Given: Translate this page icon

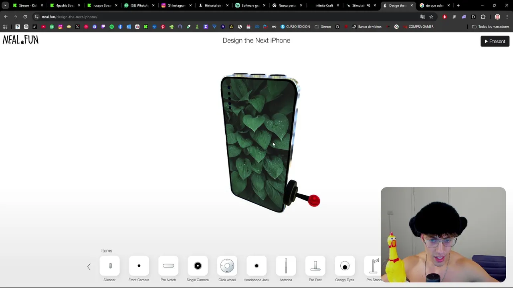Looking at the screenshot, I should coord(422,17).
